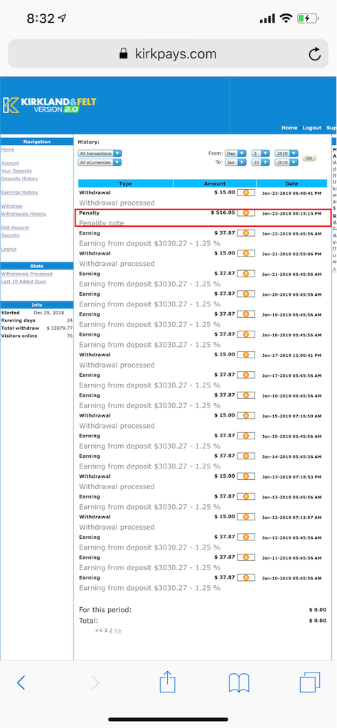This screenshot has width=337, height=728.
Task: Click Bitcoin icon on Jan-15 05:45 earning
Action: click(x=246, y=436)
